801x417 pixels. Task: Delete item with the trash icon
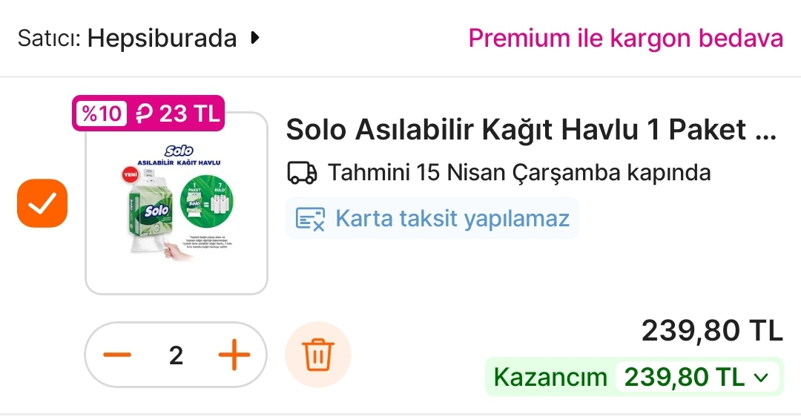tap(317, 355)
